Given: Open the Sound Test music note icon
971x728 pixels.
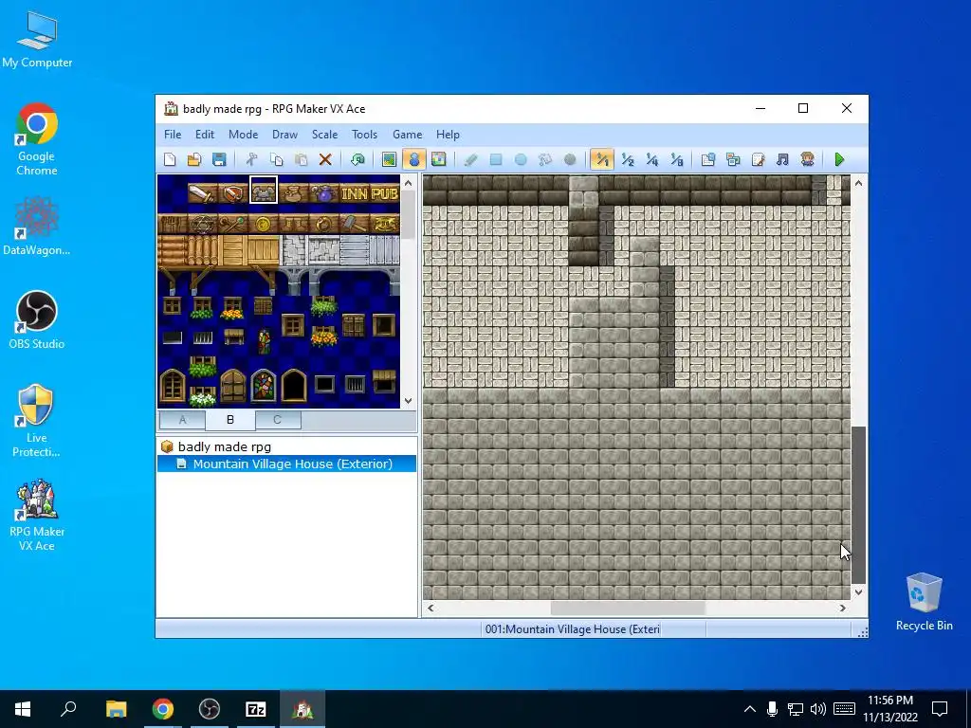Looking at the screenshot, I should point(782,159).
